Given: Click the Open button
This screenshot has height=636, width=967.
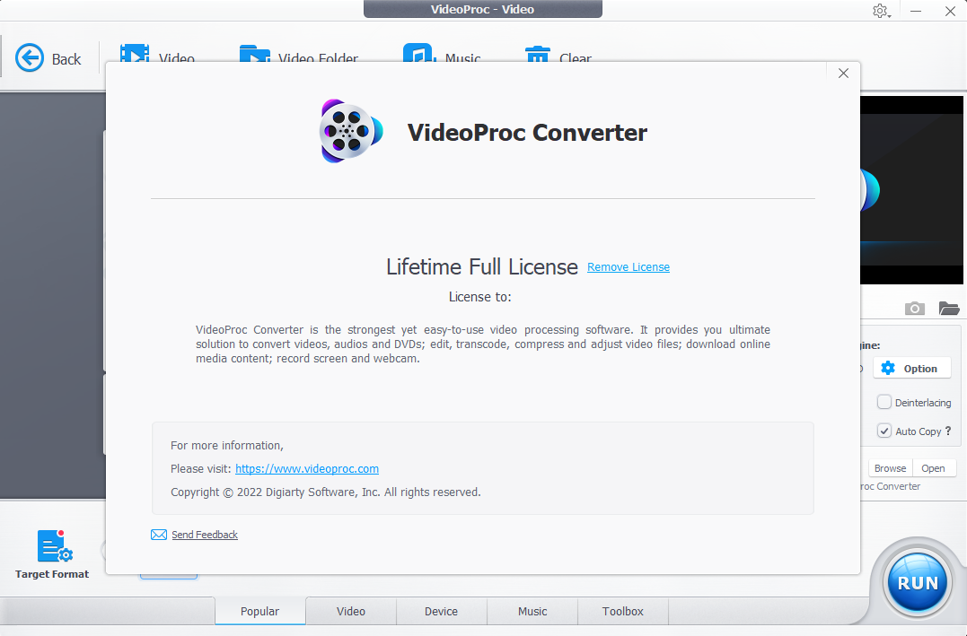Looking at the screenshot, I should [933, 468].
